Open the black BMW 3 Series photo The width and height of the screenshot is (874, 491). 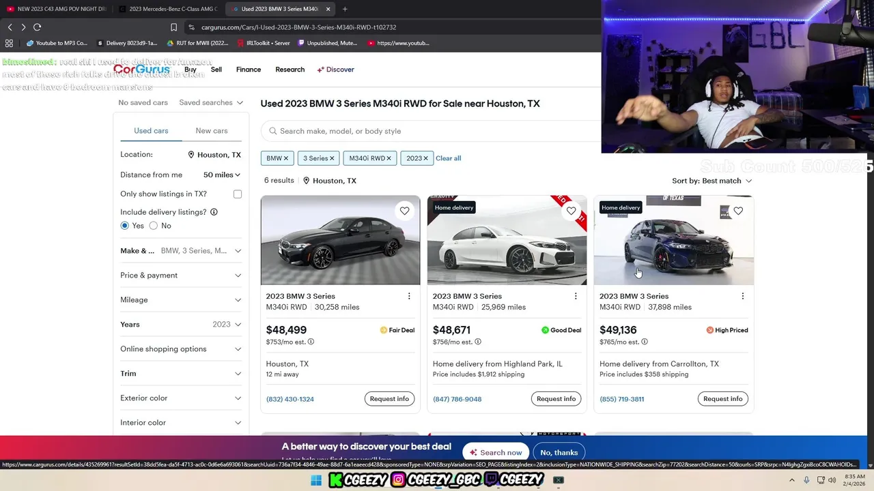click(340, 240)
